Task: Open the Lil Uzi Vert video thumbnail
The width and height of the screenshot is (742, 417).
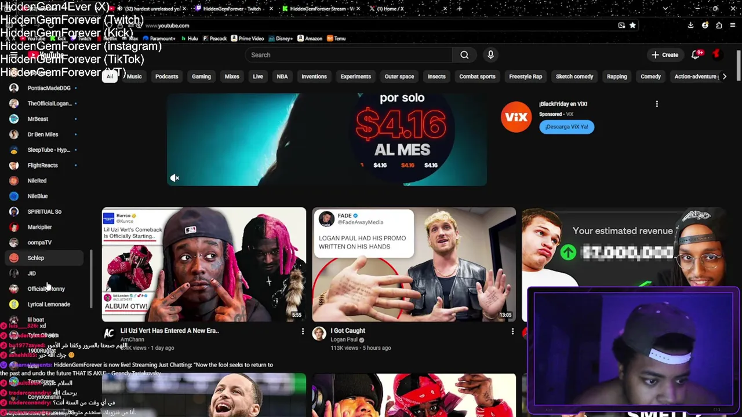Action: (204, 264)
